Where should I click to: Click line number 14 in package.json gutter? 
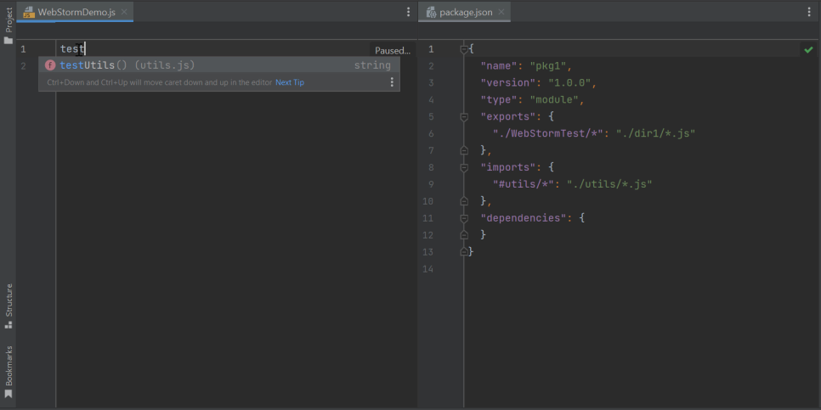(x=427, y=269)
